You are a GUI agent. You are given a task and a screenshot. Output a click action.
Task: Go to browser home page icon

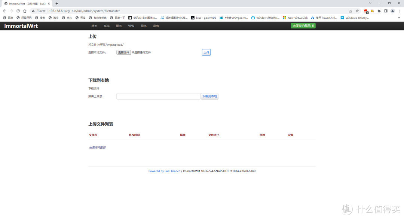(25, 11)
